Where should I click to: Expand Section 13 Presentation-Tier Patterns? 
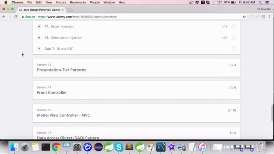(137, 68)
